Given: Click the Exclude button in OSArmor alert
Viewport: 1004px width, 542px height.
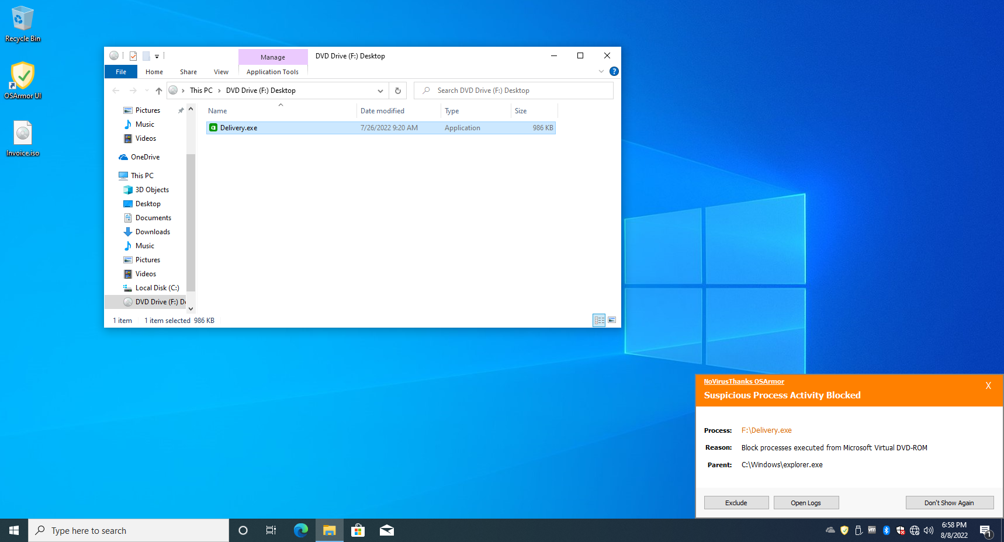Looking at the screenshot, I should [736, 503].
